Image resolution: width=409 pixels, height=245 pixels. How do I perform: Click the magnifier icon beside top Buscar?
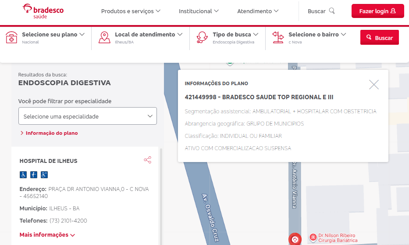point(332,11)
